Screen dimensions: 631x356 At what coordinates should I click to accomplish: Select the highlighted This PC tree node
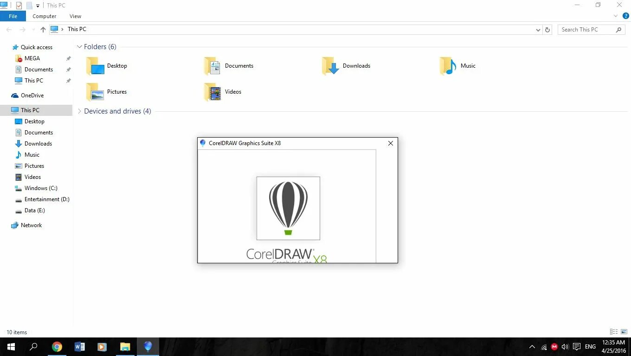[x=36, y=110]
